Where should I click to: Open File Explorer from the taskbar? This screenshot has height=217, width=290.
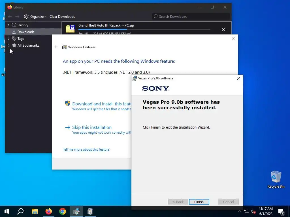coord(35,211)
